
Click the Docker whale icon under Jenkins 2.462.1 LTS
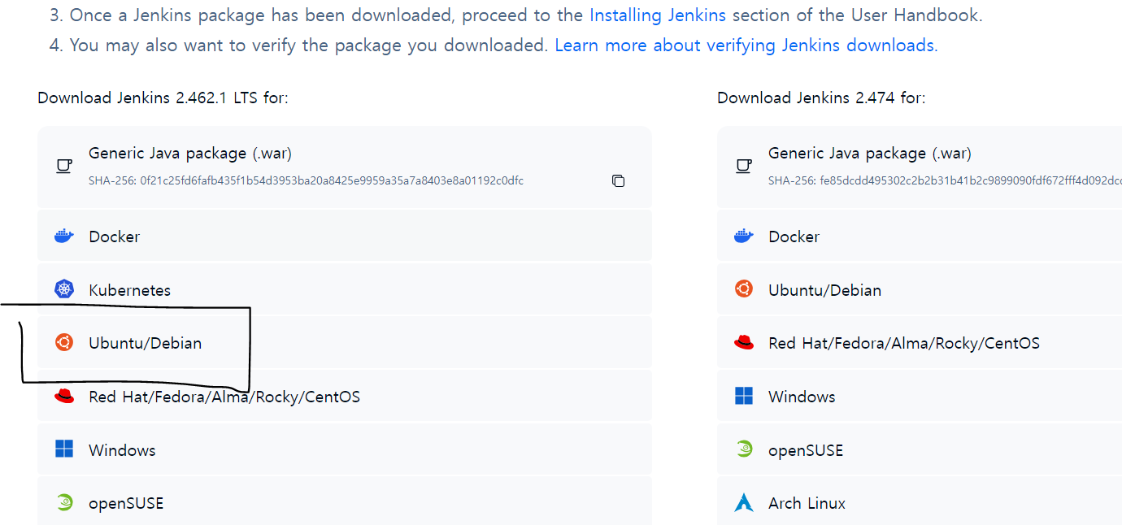[64, 236]
